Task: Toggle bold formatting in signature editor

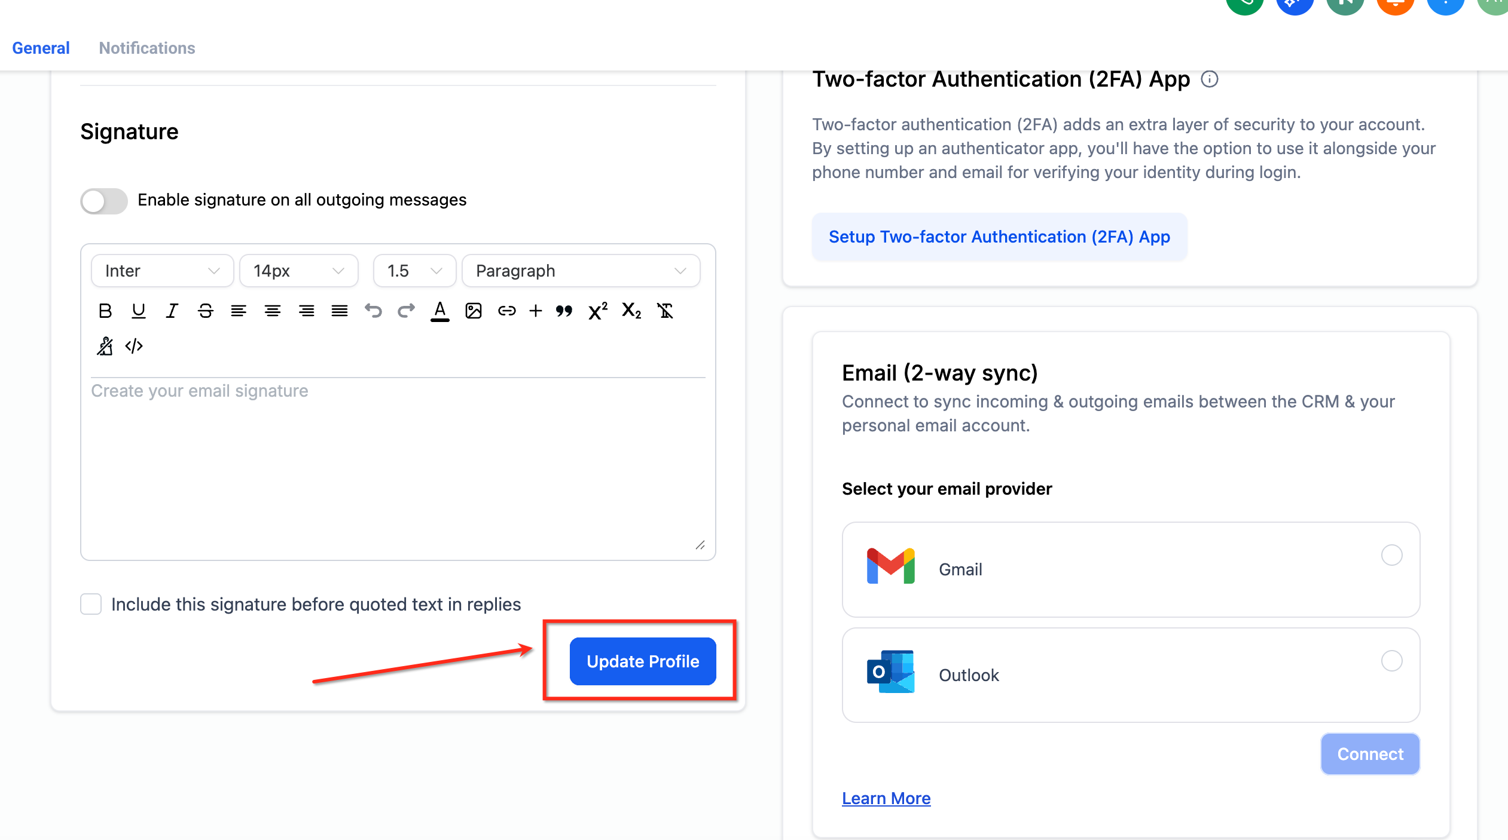Action: pos(105,311)
